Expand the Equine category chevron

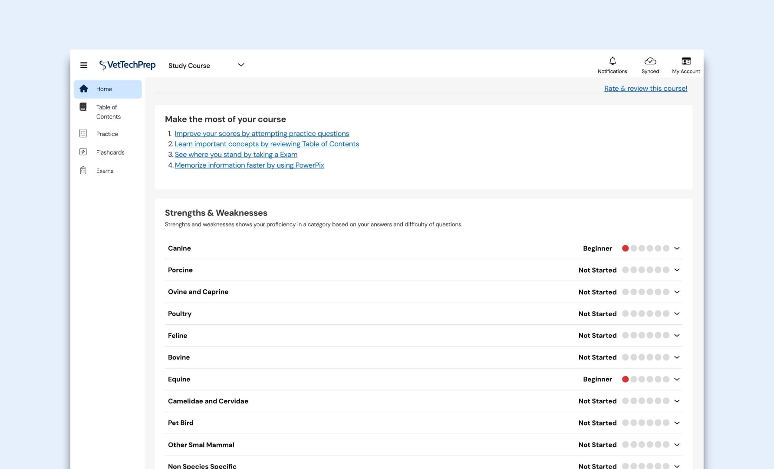coord(677,380)
